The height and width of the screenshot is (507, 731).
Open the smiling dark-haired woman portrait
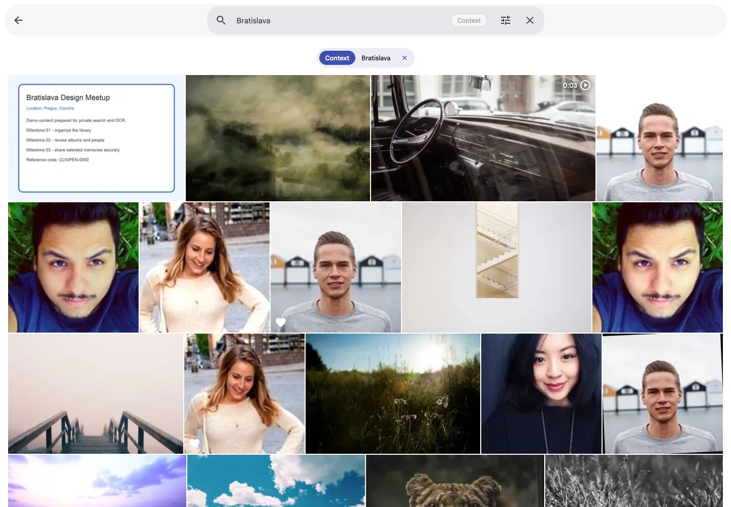tap(541, 393)
